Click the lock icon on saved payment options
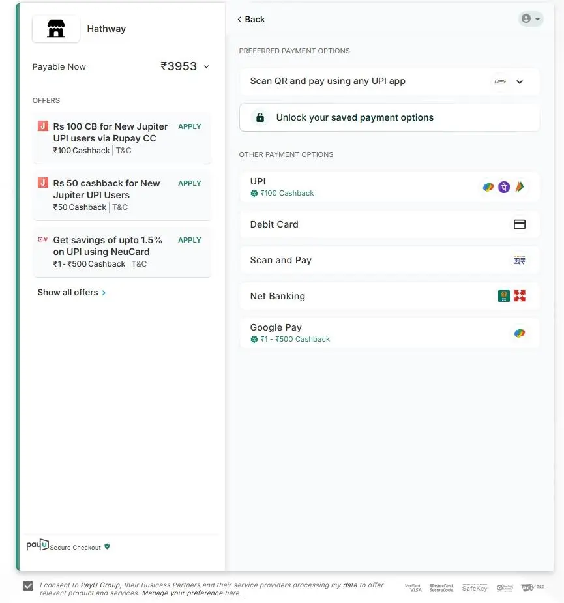The height and width of the screenshot is (603, 564). click(260, 117)
